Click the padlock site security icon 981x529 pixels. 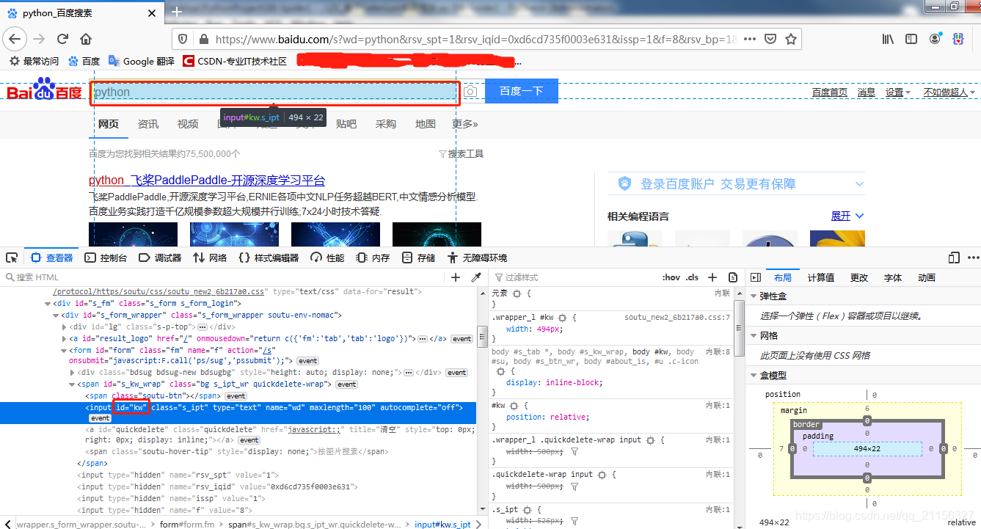coord(203,39)
